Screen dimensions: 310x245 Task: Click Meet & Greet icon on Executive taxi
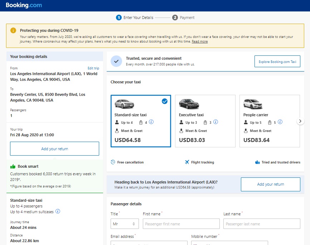point(181,131)
